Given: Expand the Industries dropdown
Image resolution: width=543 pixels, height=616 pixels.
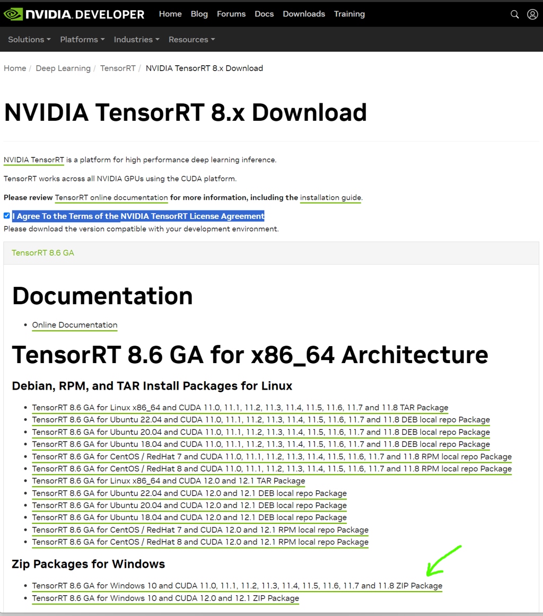Looking at the screenshot, I should click(x=137, y=39).
